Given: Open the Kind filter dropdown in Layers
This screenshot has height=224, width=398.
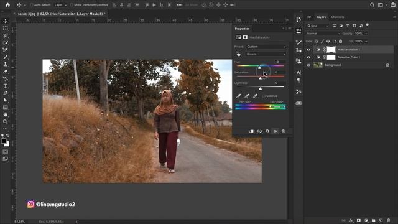Looking at the screenshot, I should pos(318,26).
